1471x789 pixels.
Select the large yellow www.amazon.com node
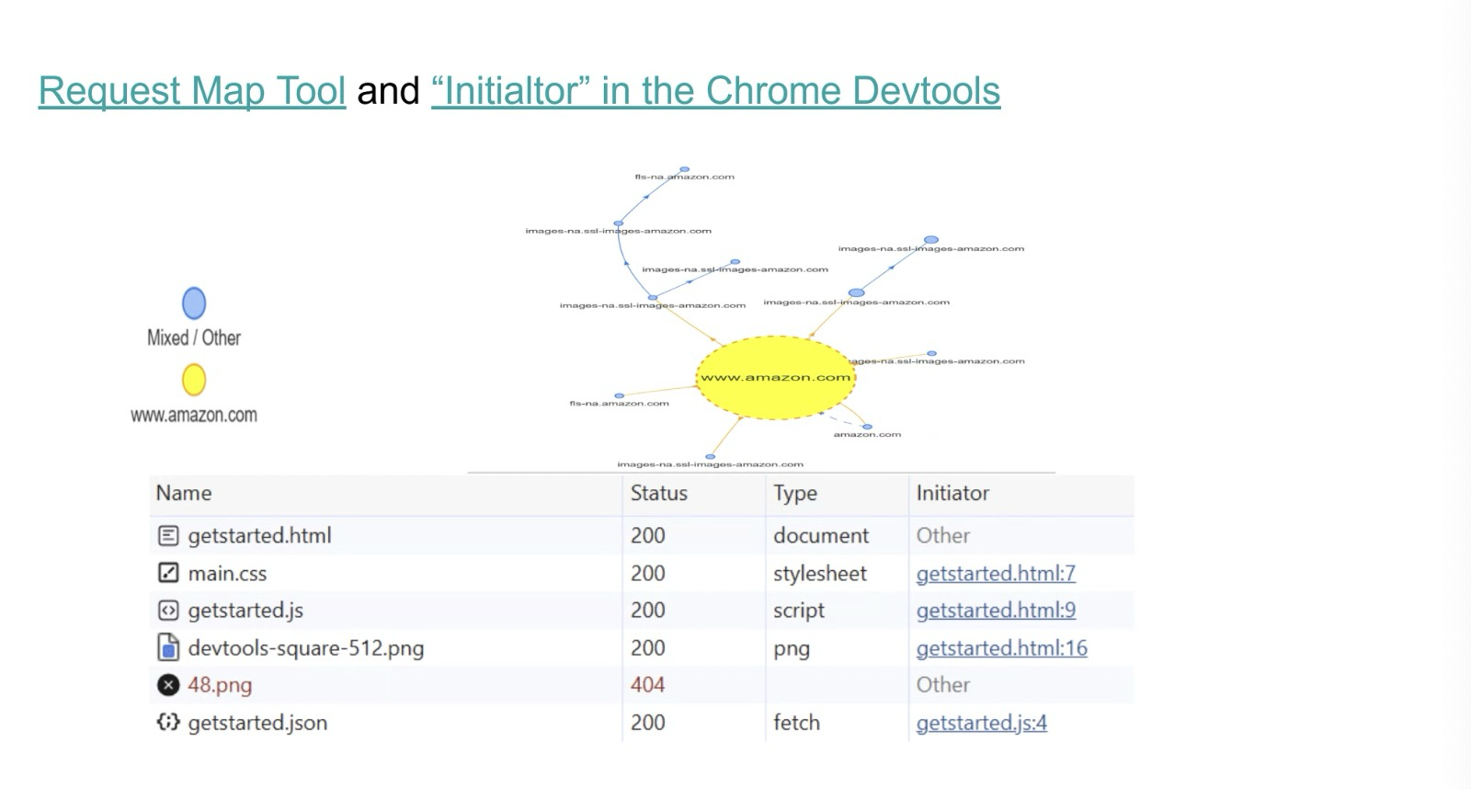click(776, 378)
